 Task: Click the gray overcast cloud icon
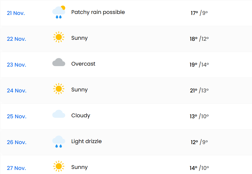click(59, 62)
